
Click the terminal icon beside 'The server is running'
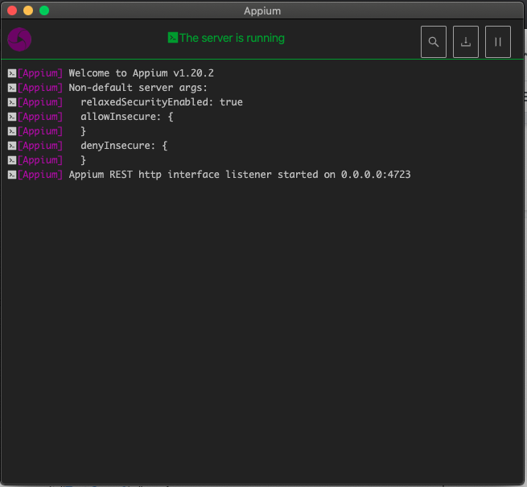tap(173, 38)
